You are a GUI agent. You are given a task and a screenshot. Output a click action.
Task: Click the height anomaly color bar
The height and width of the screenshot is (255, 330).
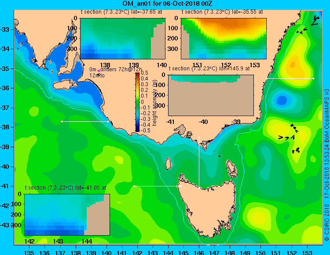click(137, 102)
